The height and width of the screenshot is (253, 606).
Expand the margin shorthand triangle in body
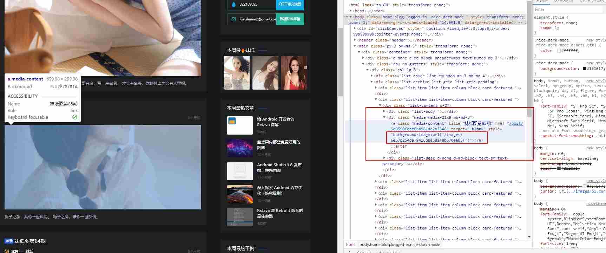[x=559, y=154]
